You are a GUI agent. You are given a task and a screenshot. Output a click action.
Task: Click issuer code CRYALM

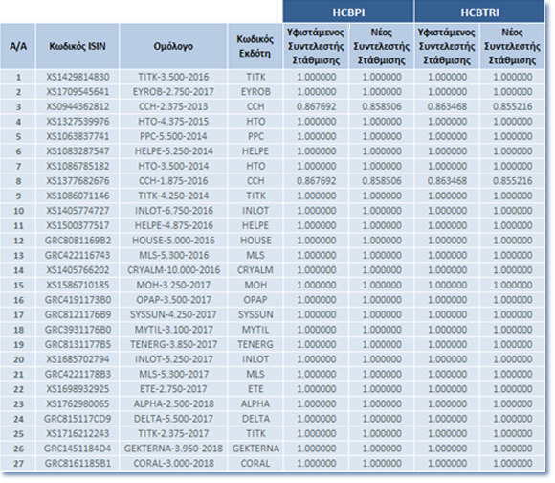point(255,270)
